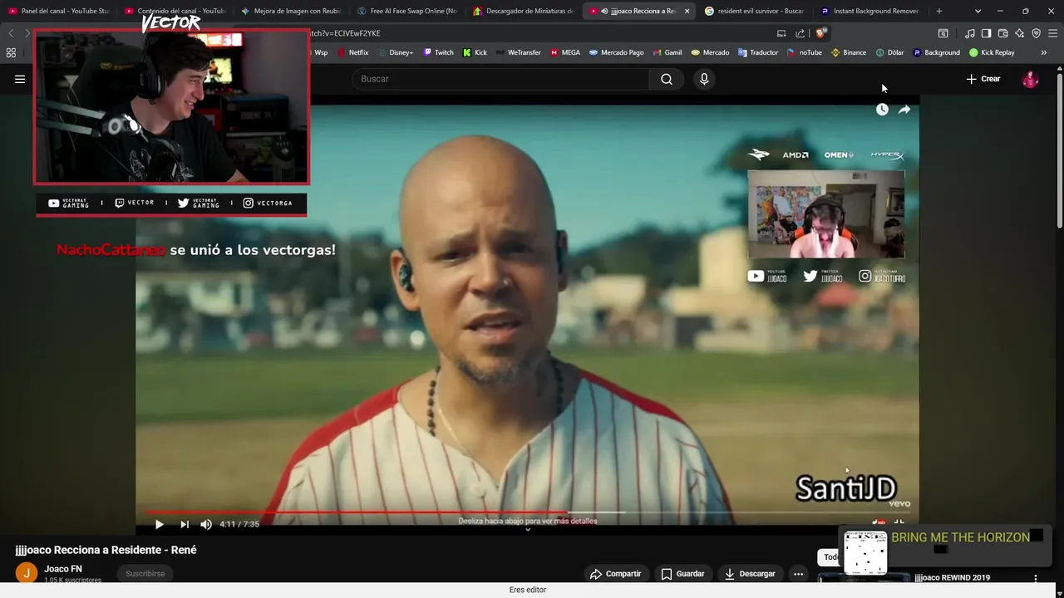
Task: Open the Brave VPN shield icon
Action: click(1036, 33)
